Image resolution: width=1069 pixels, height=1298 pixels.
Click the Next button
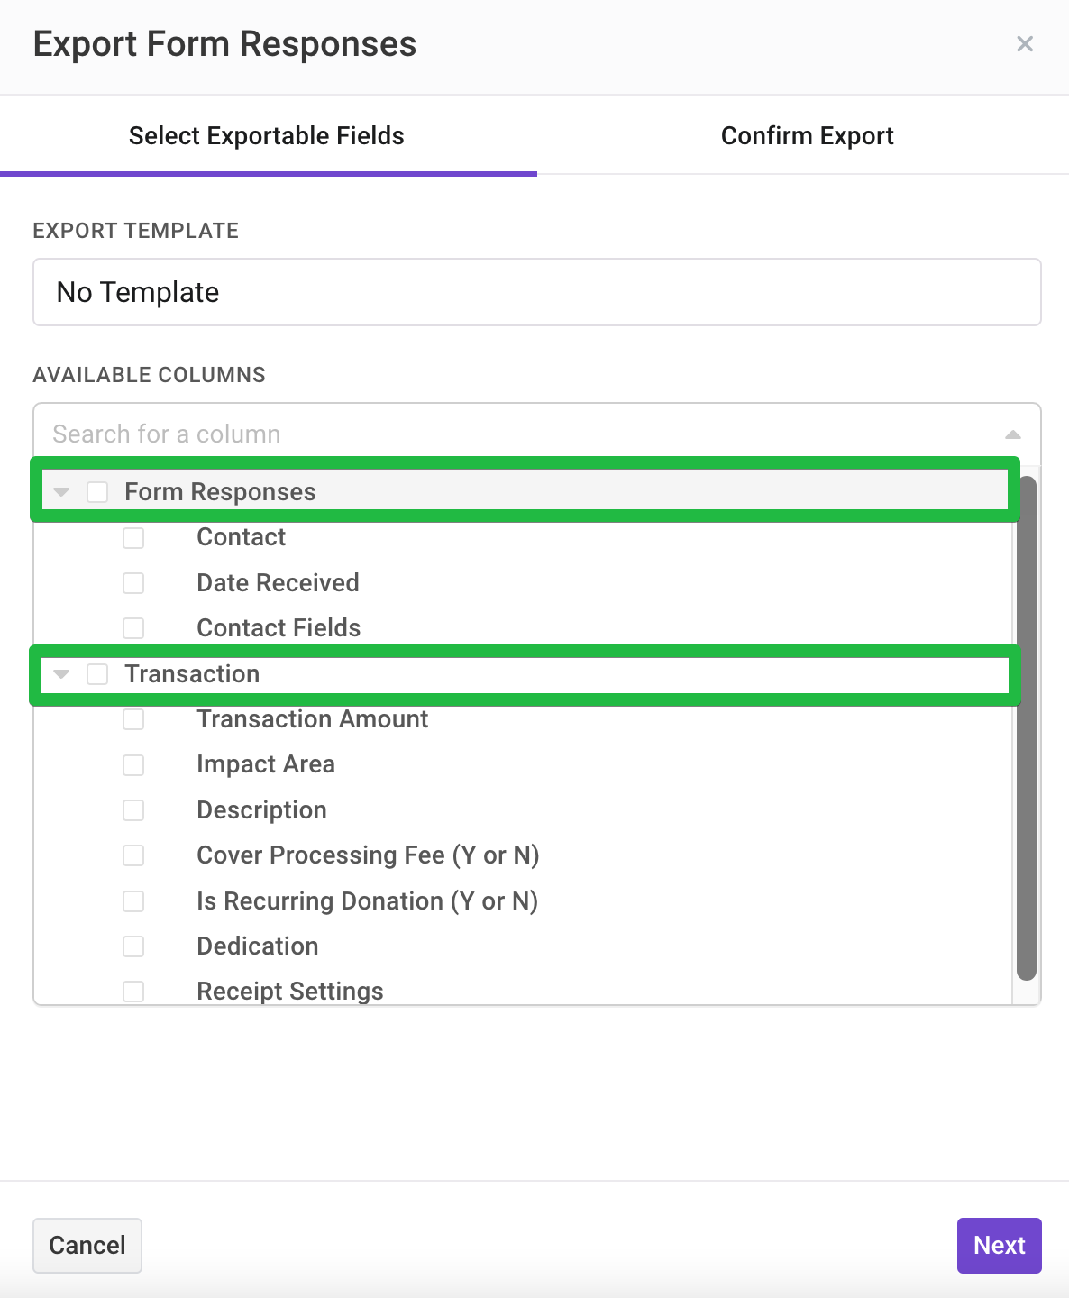[x=999, y=1246]
